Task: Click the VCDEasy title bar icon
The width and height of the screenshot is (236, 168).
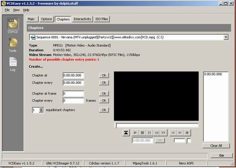Action: point(3,3)
